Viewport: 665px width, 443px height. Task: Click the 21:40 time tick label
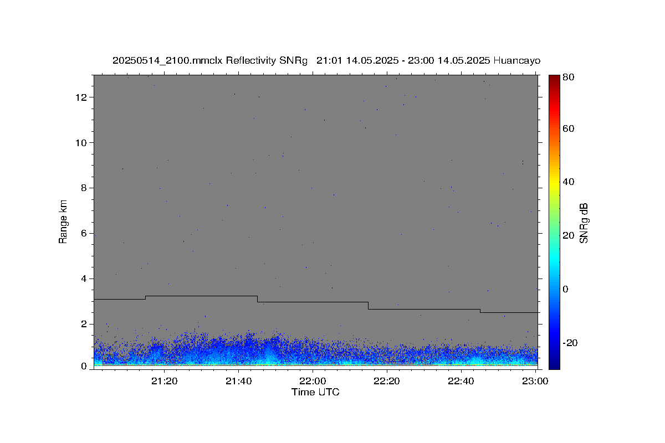(238, 381)
